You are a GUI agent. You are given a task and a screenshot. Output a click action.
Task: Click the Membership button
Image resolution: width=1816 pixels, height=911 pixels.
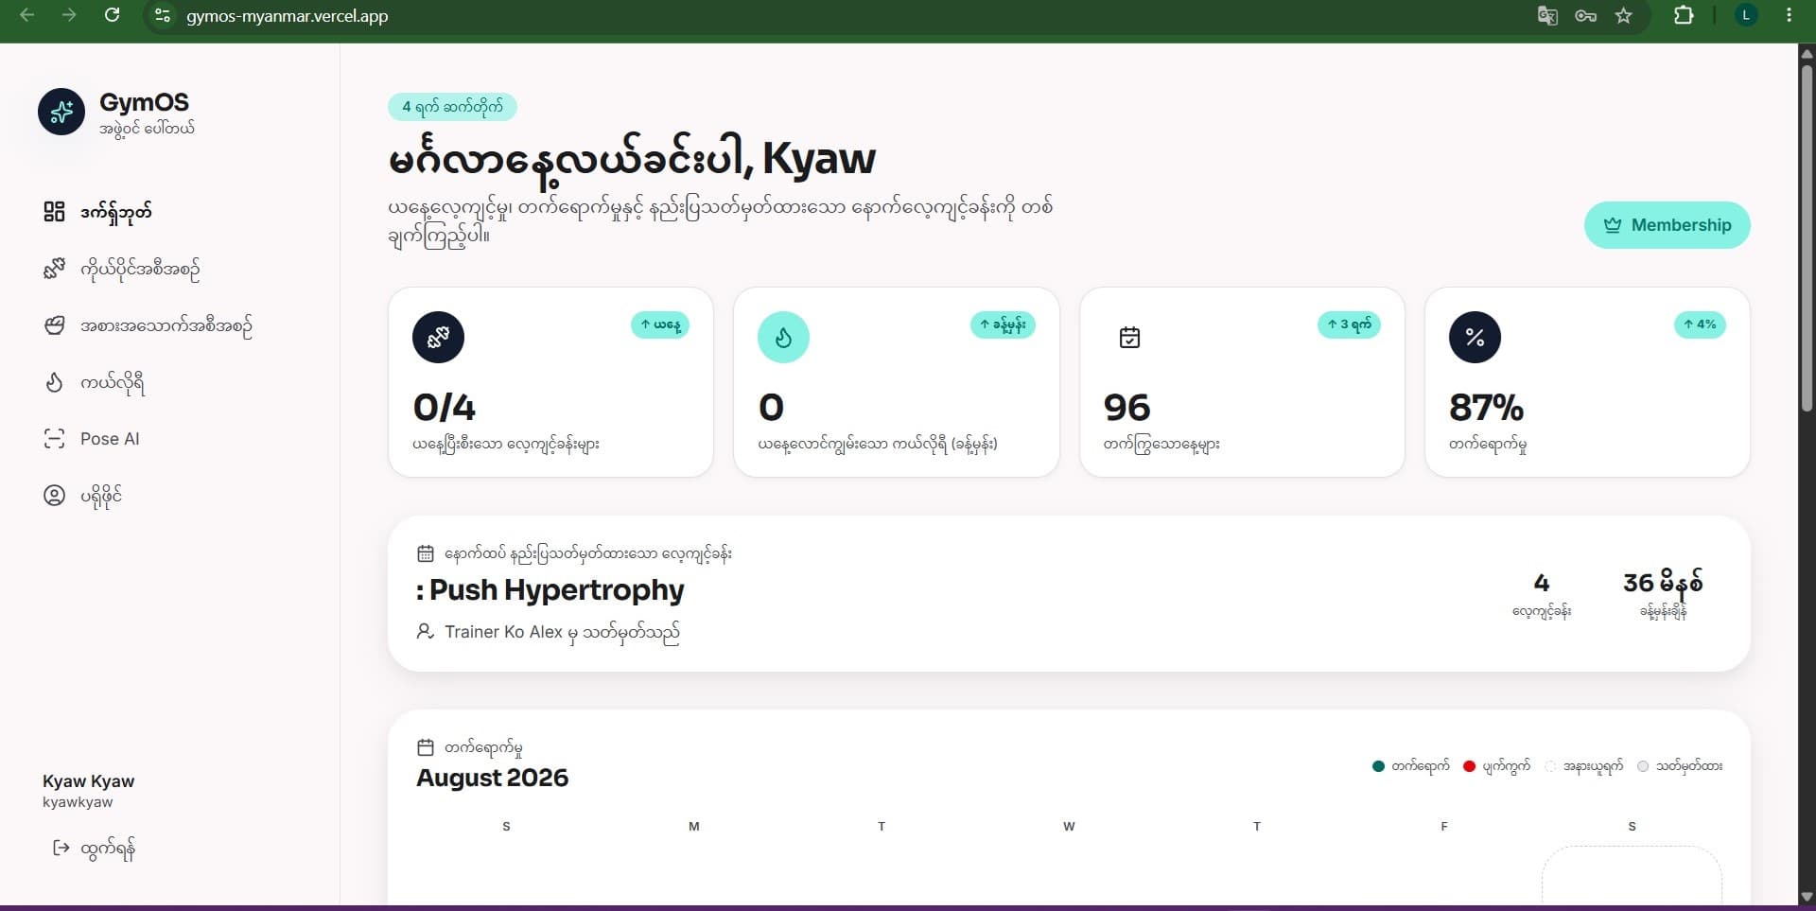coord(1667,225)
